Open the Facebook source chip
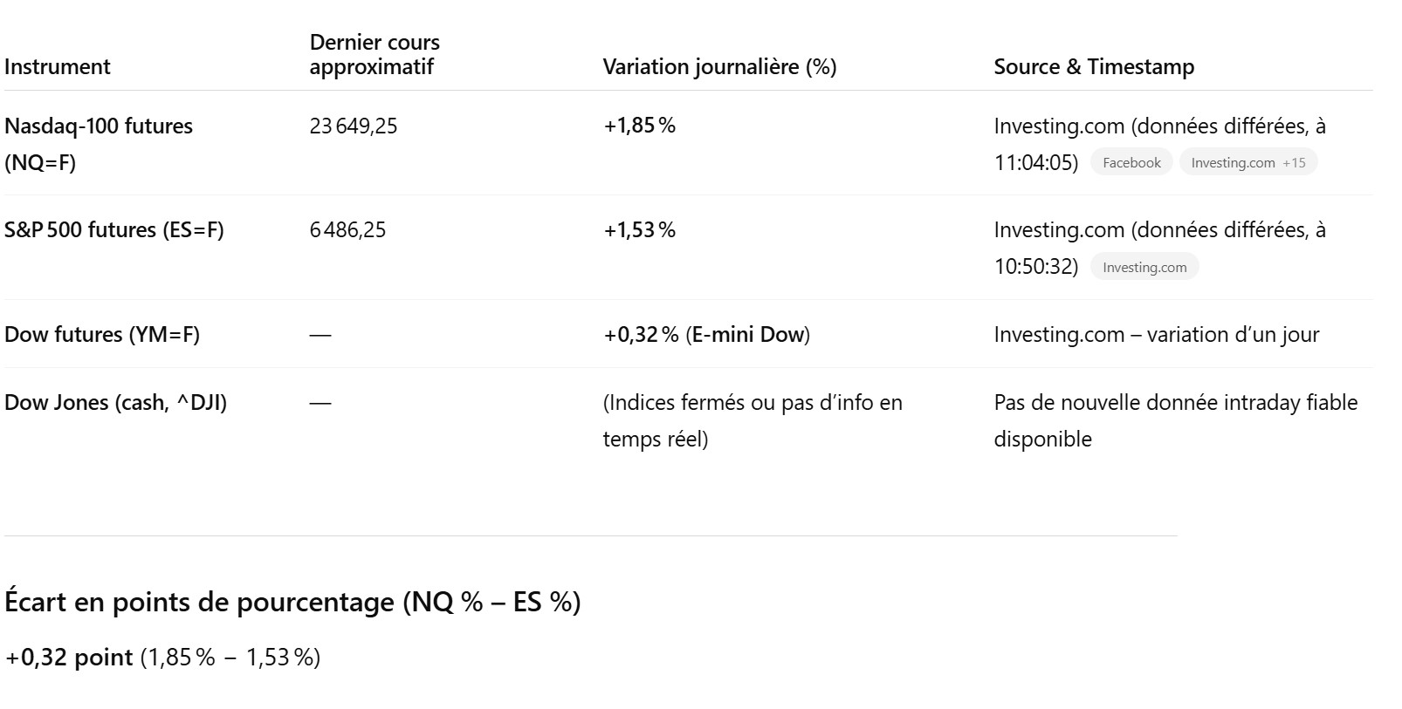 tap(1131, 163)
